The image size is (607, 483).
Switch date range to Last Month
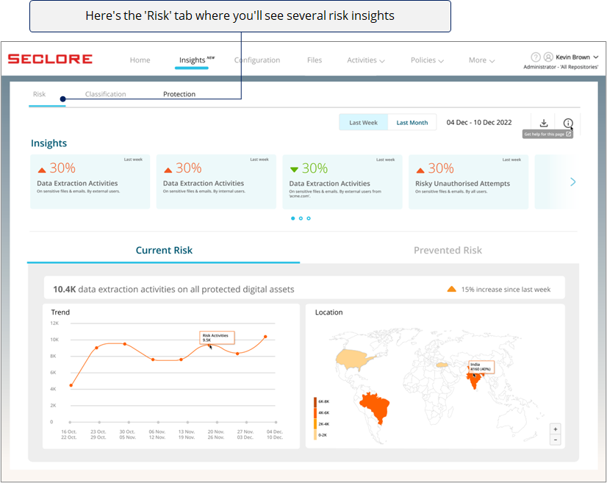point(412,122)
